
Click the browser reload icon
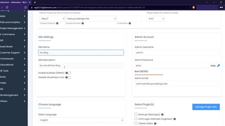[7, 7]
